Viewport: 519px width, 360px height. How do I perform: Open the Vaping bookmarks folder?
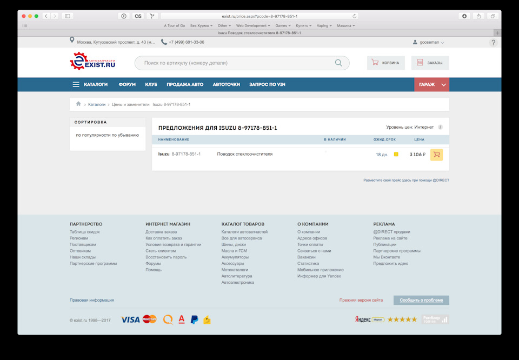pyautogui.click(x=324, y=25)
